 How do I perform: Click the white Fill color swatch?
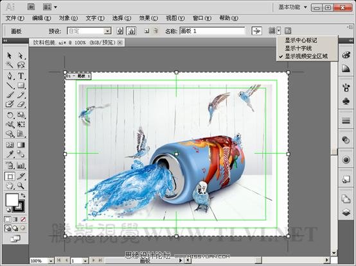12,200
